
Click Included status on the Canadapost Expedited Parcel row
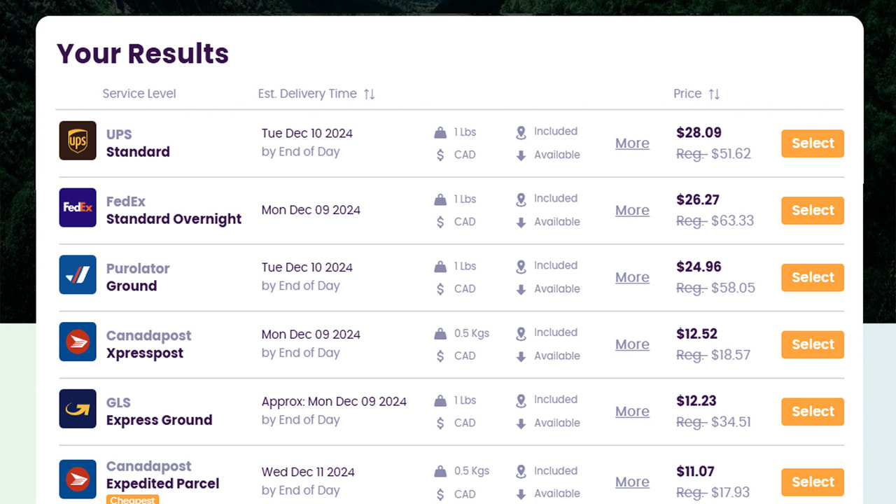(556, 470)
